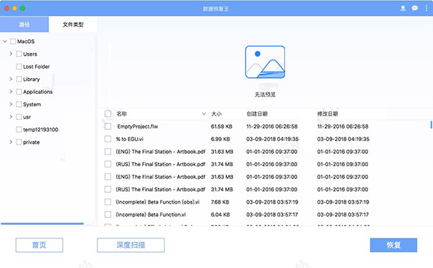Tick the (Incomplete) Beta Function.vi checkbox

click(x=108, y=215)
